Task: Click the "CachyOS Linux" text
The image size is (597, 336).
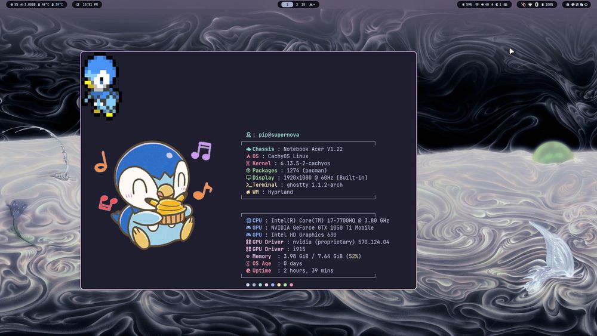Action: click(x=288, y=156)
